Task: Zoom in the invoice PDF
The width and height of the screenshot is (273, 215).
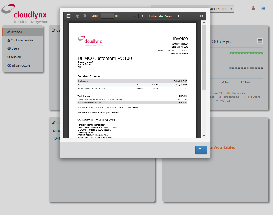Action: [142, 16]
